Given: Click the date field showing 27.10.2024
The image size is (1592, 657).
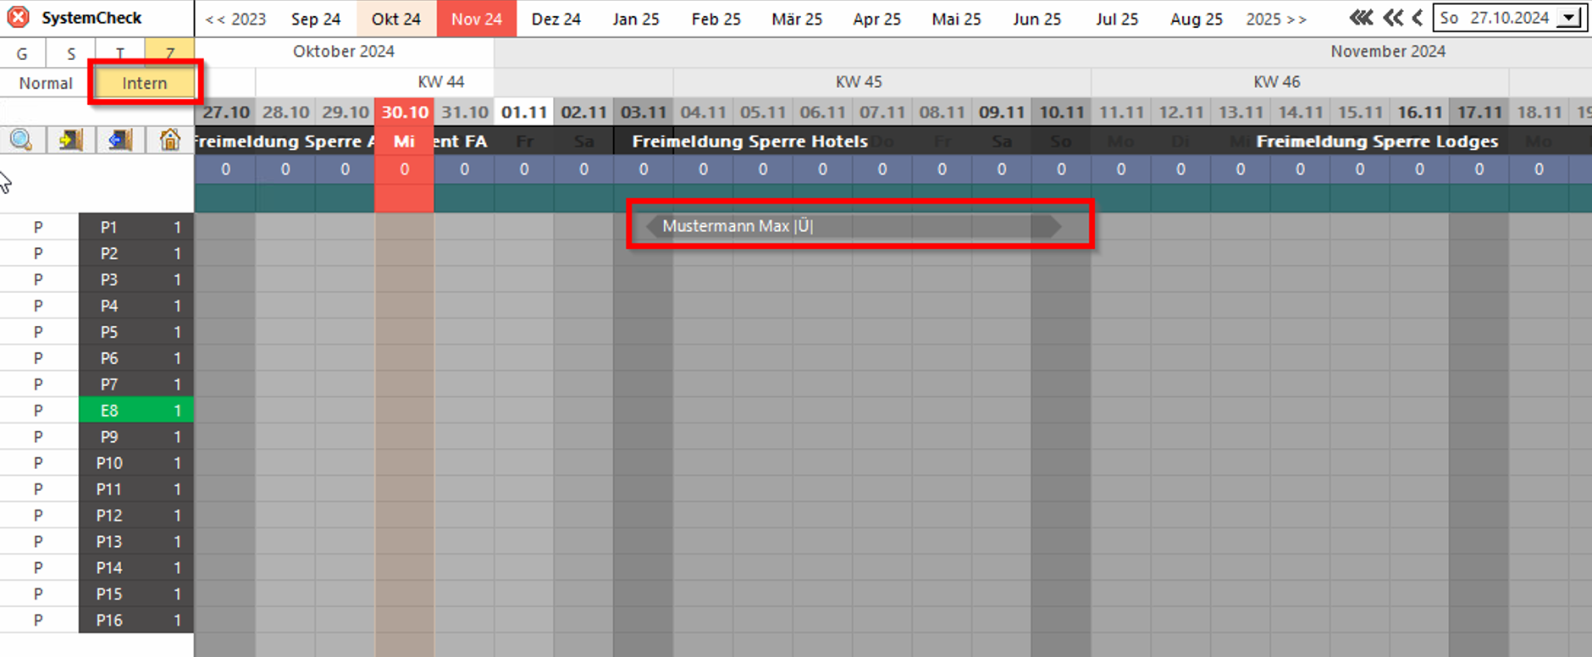Looking at the screenshot, I should click(1497, 18).
